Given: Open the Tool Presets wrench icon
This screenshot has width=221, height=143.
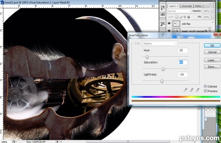Looking at the screenshot, I should [162, 24].
